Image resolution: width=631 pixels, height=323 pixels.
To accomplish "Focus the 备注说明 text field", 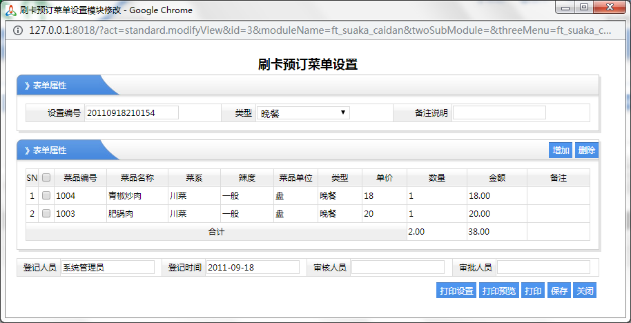I will [498, 112].
